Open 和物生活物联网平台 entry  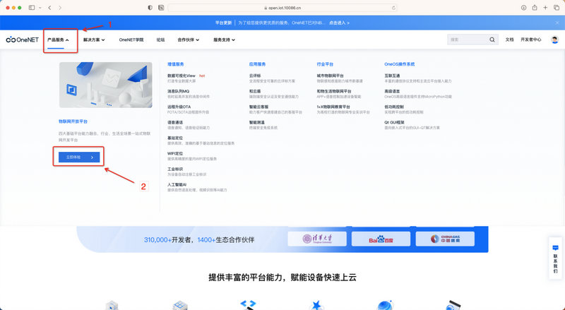[x=334, y=91]
